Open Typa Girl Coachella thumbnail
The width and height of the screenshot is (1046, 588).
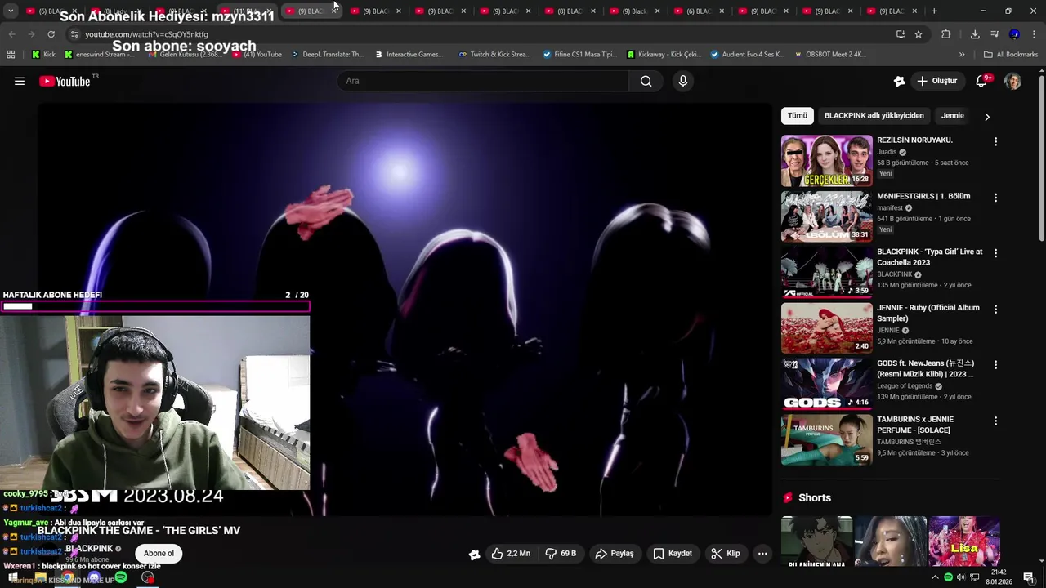tap(826, 273)
